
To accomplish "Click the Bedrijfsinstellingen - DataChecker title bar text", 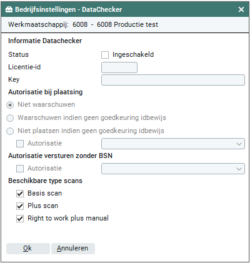I will [x=69, y=9].
